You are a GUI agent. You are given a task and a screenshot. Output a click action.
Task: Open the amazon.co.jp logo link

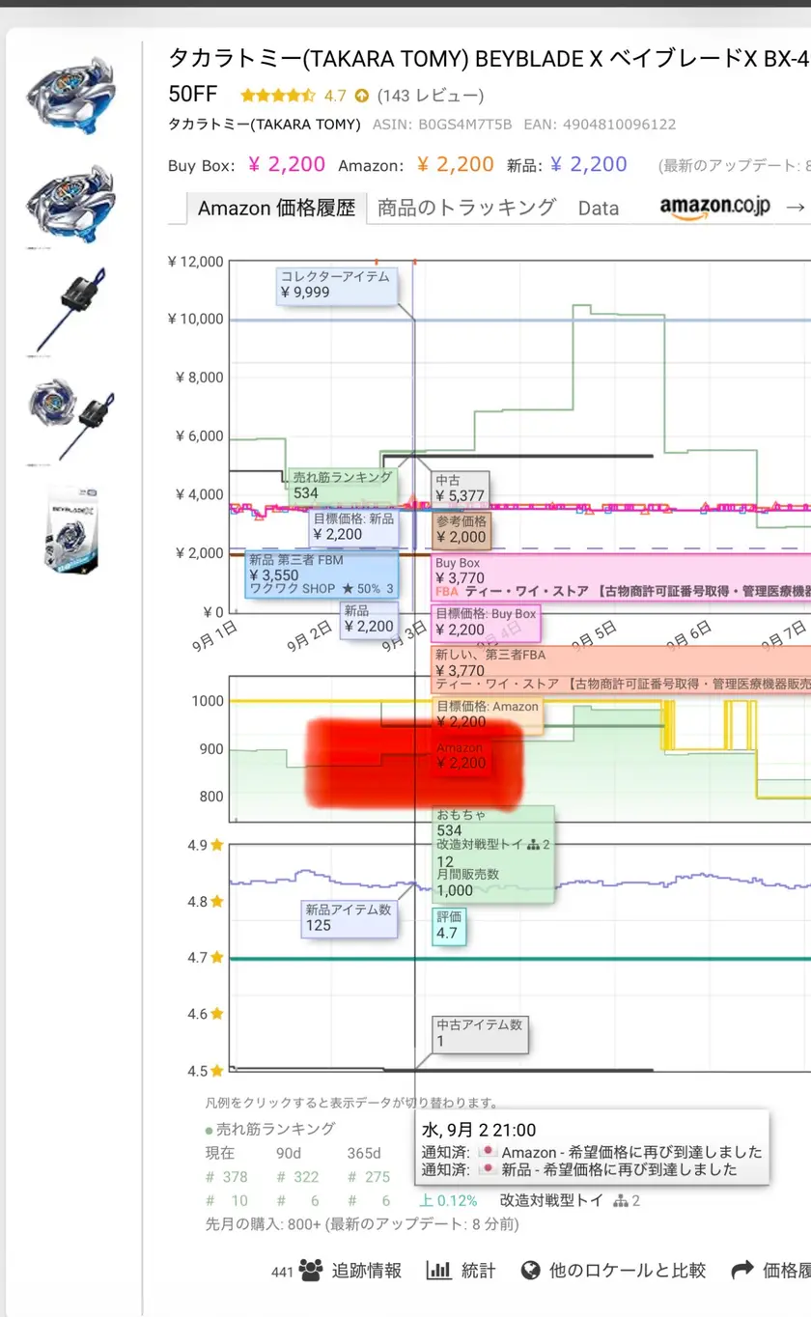(714, 207)
